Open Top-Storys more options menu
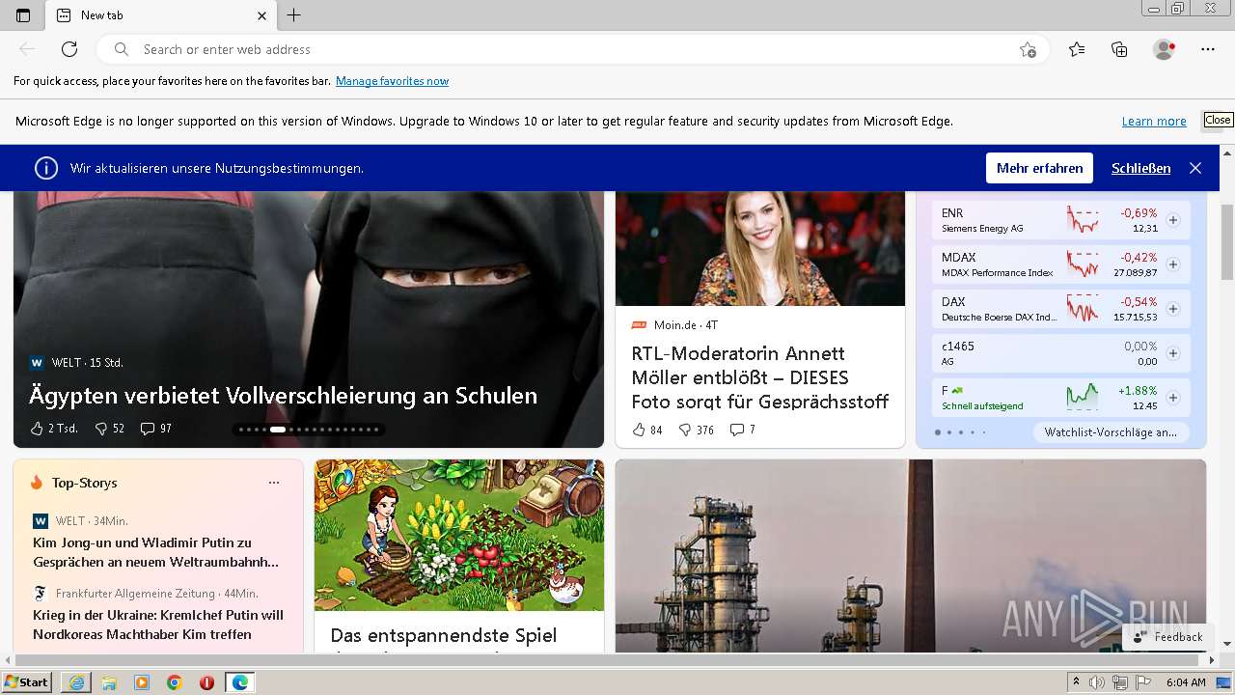1235x695 pixels. 274,483
